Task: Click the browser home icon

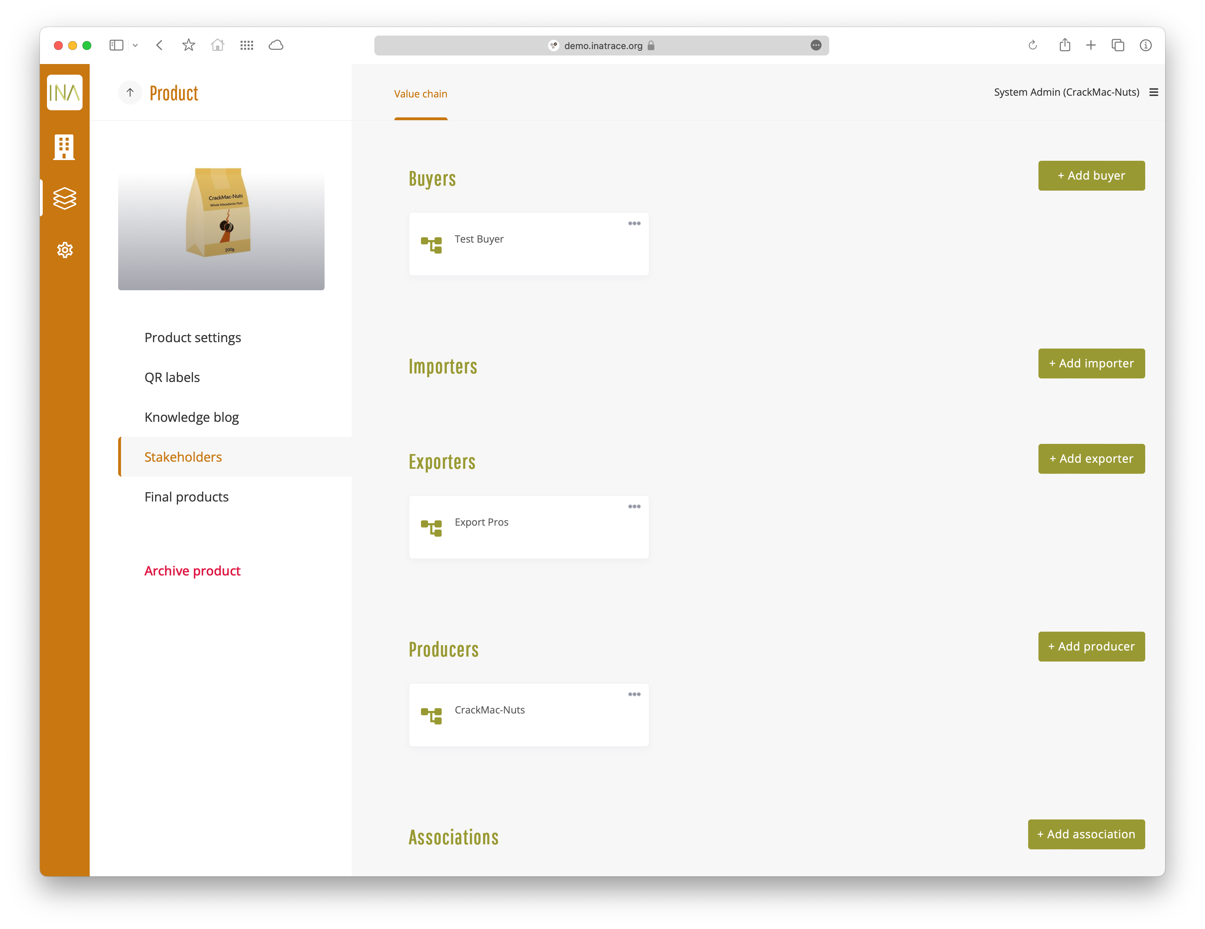Action: pos(218,45)
